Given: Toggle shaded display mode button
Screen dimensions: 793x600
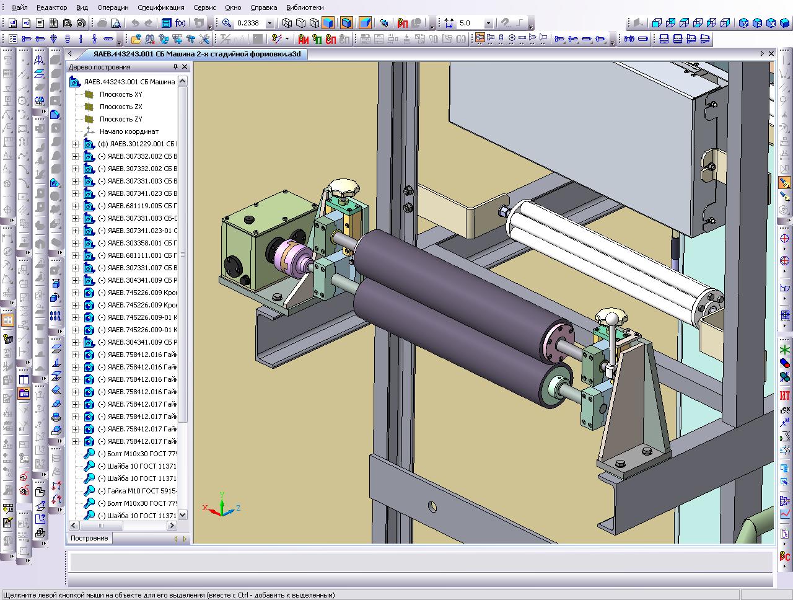Looking at the screenshot, I should click(328, 23).
